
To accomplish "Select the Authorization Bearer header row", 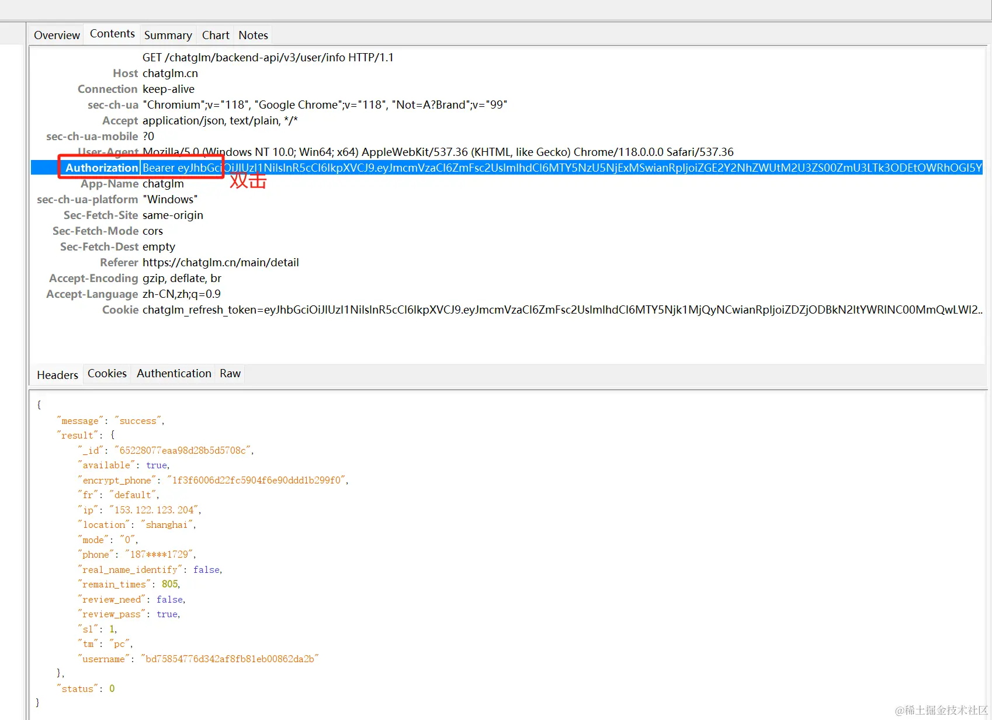I will pyautogui.click(x=507, y=168).
